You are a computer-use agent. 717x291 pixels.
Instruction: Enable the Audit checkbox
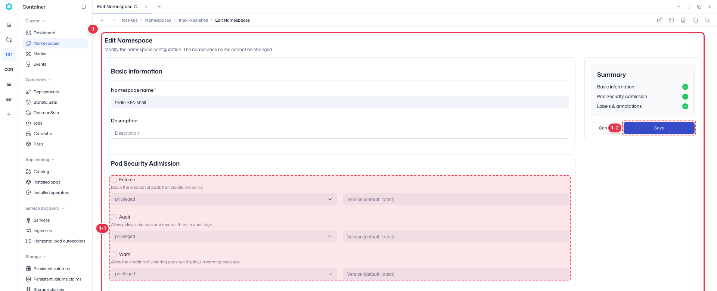point(114,217)
